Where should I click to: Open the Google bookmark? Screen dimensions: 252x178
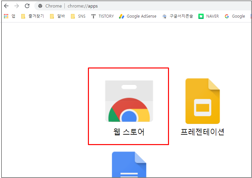tap(235, 16)
